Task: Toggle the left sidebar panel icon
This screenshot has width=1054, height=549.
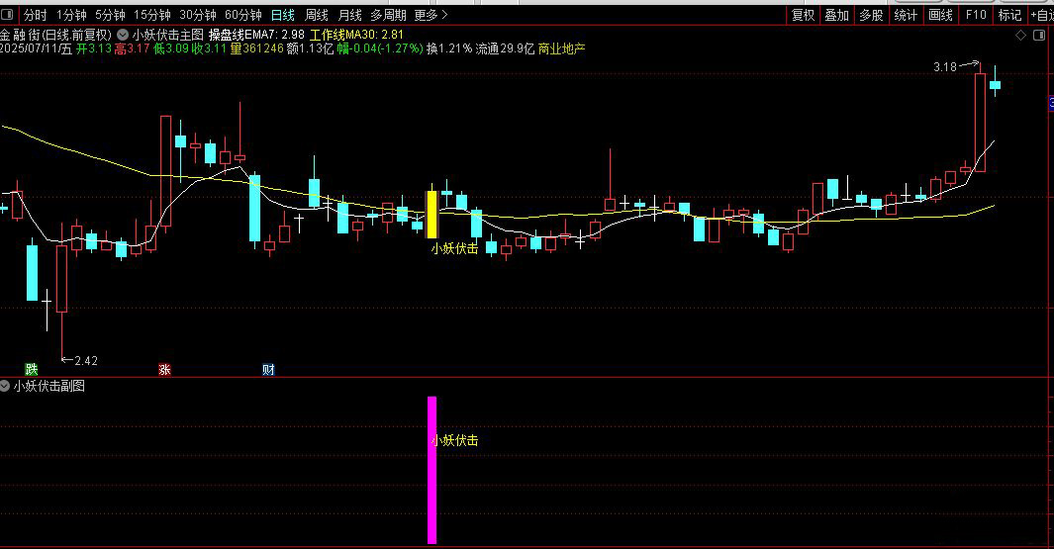Action: pyautogui.click(x=7, y=14)
